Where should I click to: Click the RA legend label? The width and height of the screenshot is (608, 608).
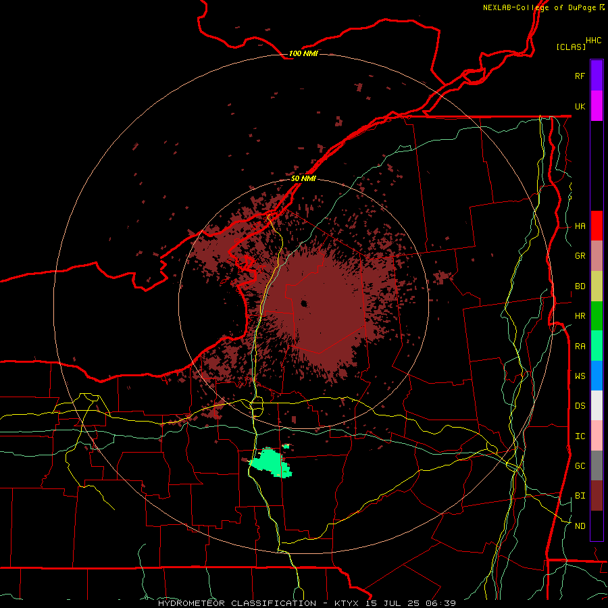(580, 347)
